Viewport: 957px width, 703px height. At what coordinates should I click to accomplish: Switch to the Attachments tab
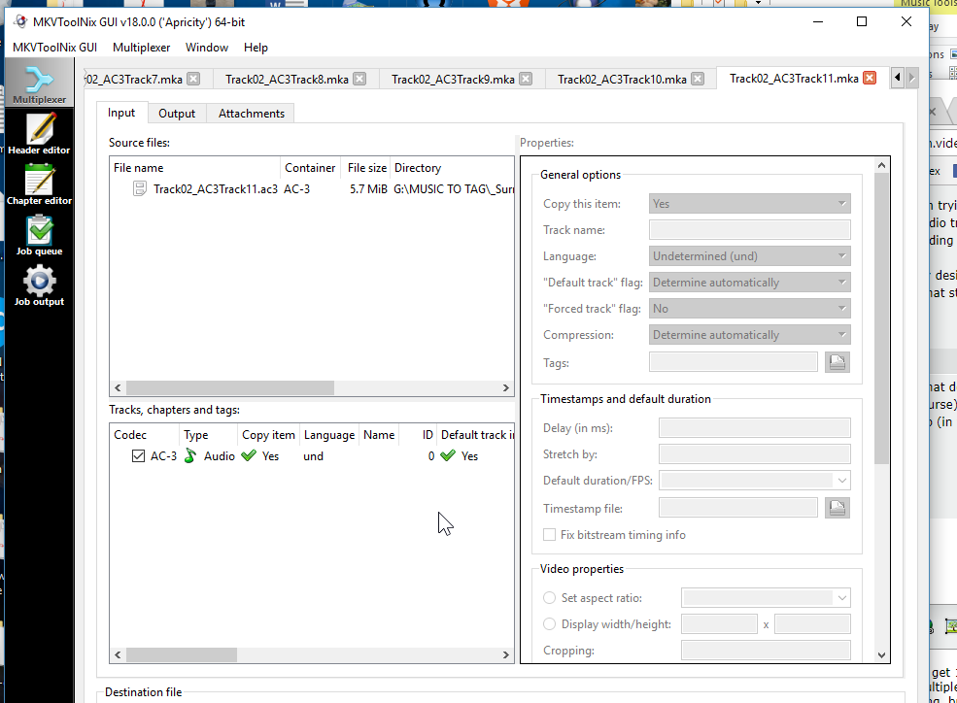click(x=252, y=114)
